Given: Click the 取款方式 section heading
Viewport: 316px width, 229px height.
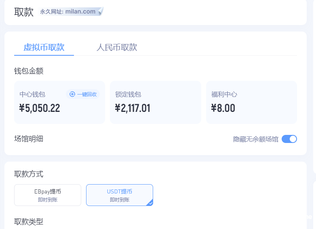Looking at the screenshot, I should click(29, 174).
